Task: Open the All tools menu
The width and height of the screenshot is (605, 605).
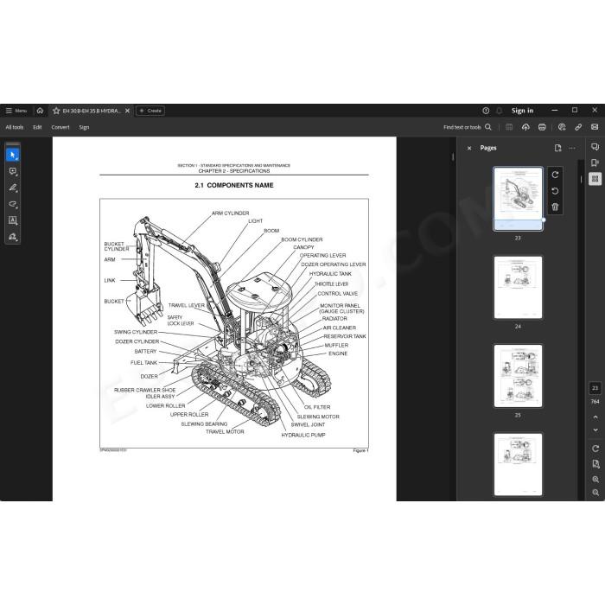Action: (x=15, y=127)
